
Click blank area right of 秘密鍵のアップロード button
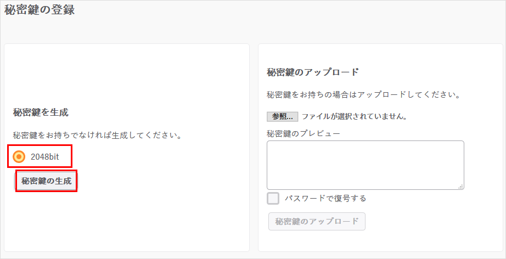[x=428, y=221]
